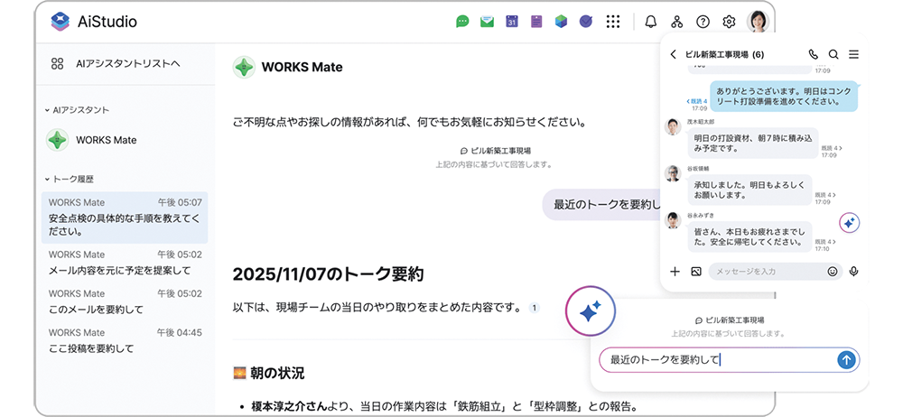
Task: Start voice input with microphone
Action: [x=854, y=272]
